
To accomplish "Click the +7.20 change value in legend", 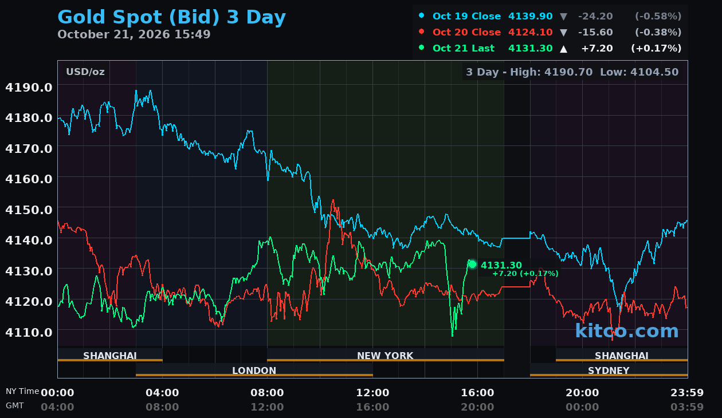I will [x=597, y=48].
